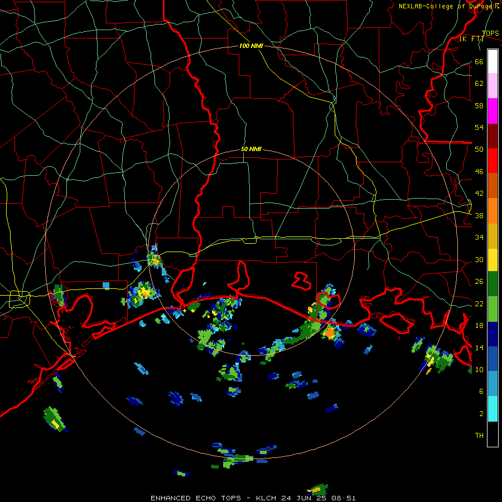Click the '50 NMI' range ring label
Screen dimensions: 502x502
(251, 149)
